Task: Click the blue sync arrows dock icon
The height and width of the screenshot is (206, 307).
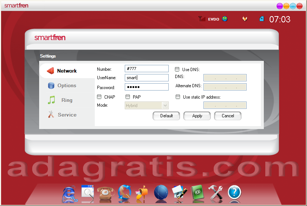Action: (x=125, y=192)
